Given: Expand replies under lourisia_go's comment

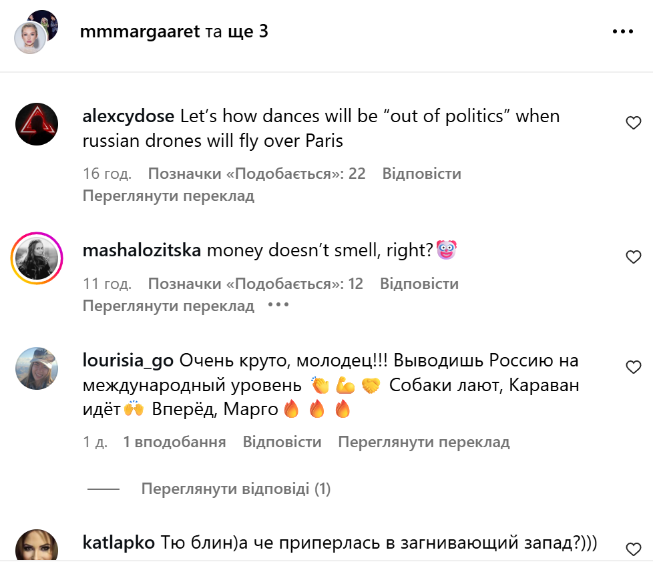Looking at the screenshot, I should (236, 489).
